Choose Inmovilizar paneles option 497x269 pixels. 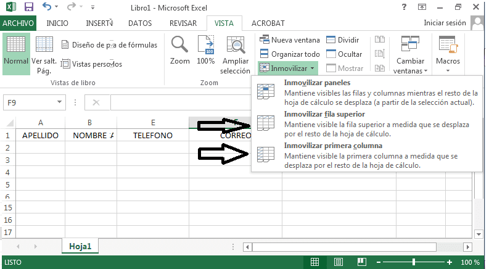[367, 92]
